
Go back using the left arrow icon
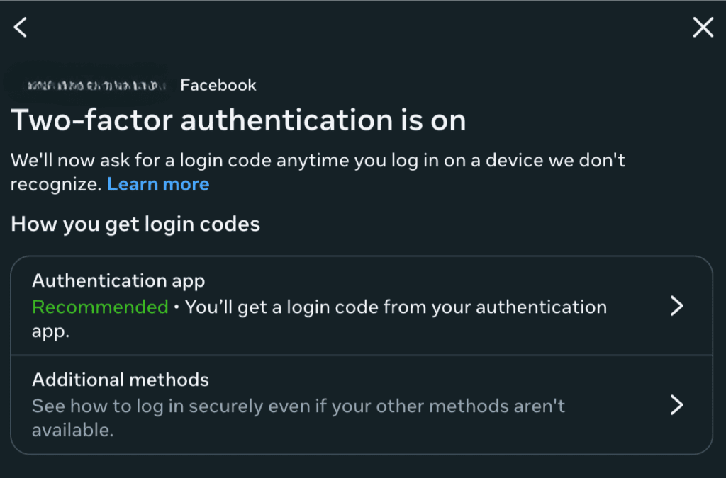21,28
